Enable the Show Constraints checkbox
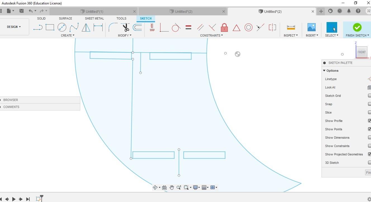Image resolution: width=371 pixels, height=202 pixels. pyautogui.click(x=370, y=146)
